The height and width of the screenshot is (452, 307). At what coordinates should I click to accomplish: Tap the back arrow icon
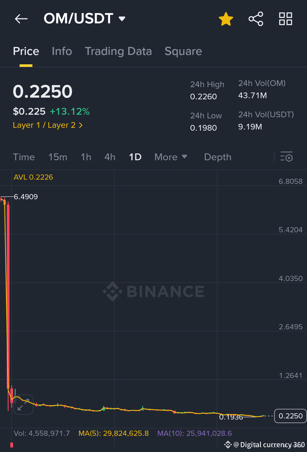21,19
